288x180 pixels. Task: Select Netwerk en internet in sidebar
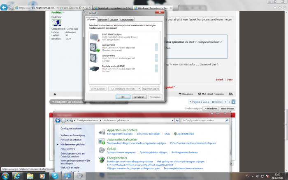pos(71,140)
